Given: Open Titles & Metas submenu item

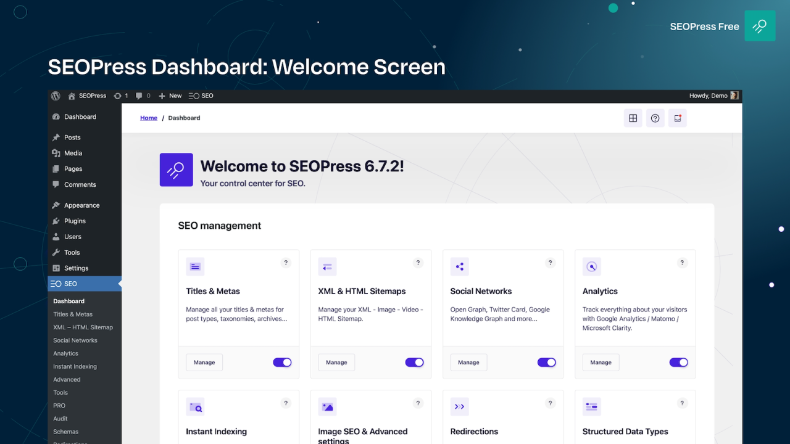Looking at the screenshot, I should tap(73, 314).
